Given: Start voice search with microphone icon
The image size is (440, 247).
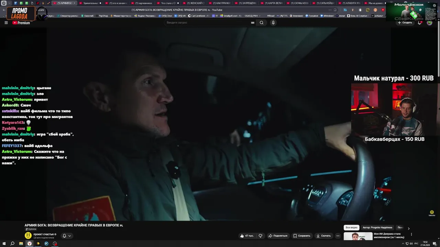Looking at the screenshot, I should pyautogui.click(x=273, y=23).
